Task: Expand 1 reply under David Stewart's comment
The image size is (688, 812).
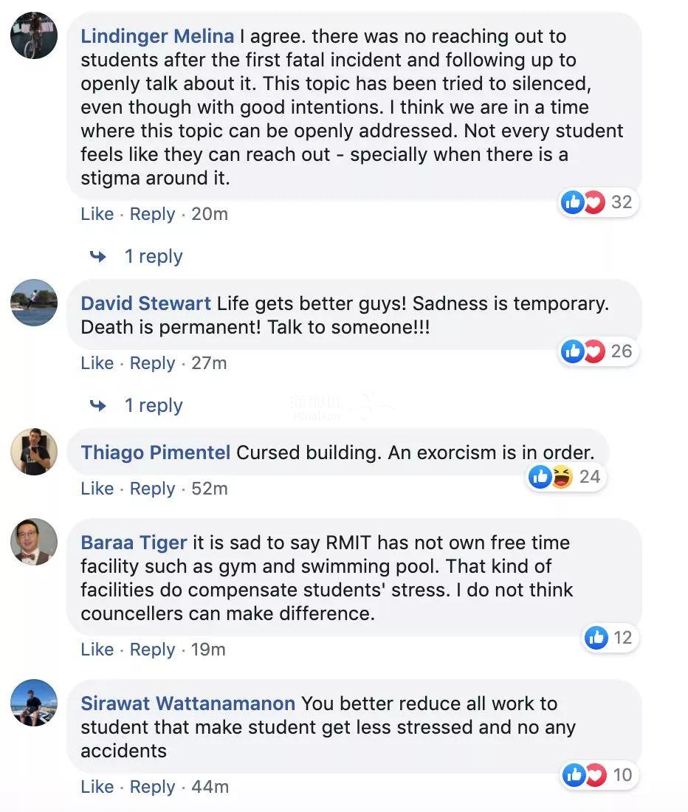Action: click(153, 405)
